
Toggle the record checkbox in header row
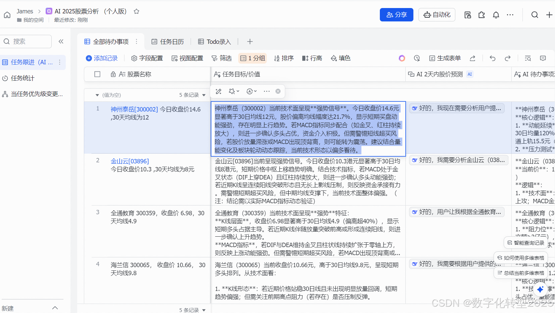(97, 74)
